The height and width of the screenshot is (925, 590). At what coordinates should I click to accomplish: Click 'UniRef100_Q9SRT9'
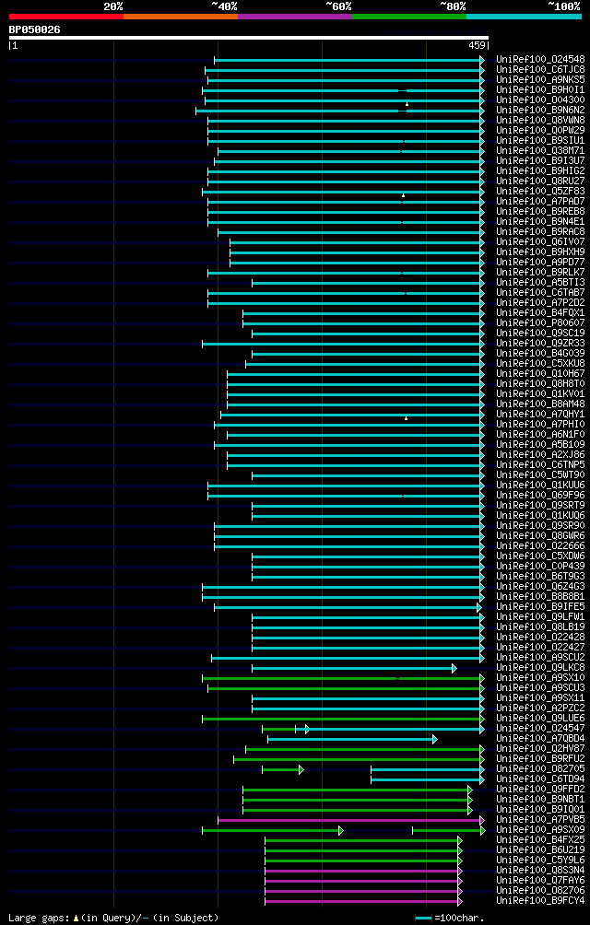[x=540, y=506]
